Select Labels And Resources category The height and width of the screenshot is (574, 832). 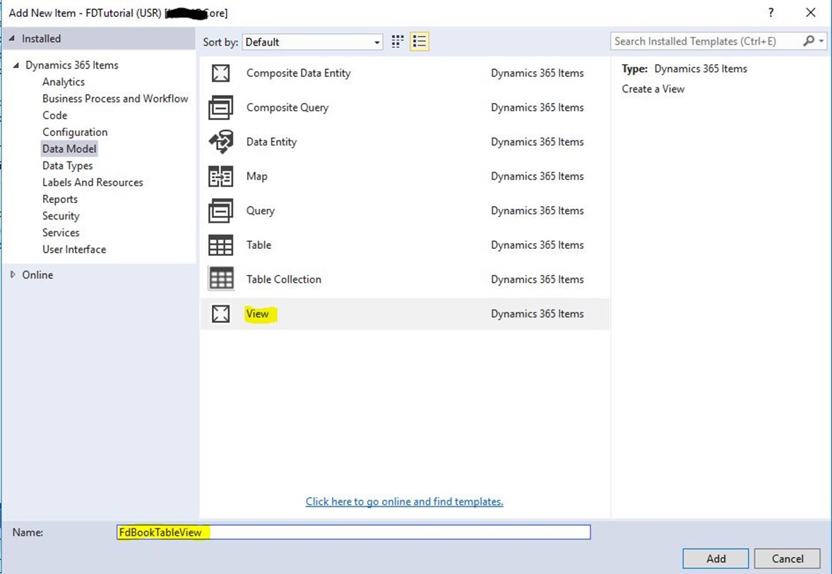93,183
